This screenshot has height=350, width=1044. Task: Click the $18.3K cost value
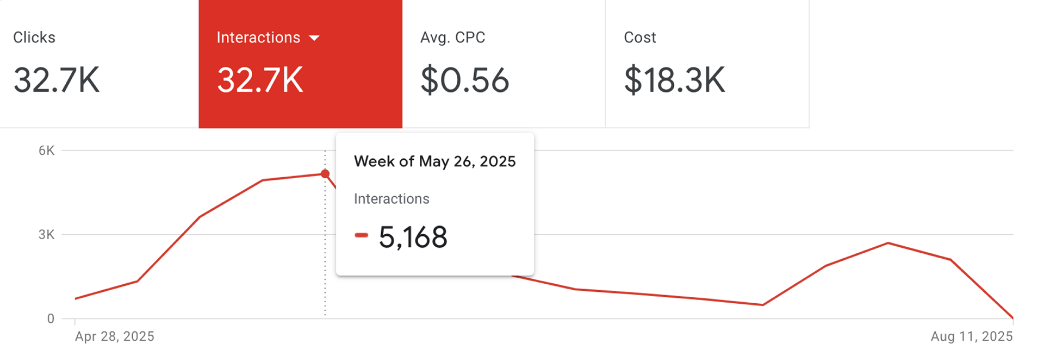674,80
